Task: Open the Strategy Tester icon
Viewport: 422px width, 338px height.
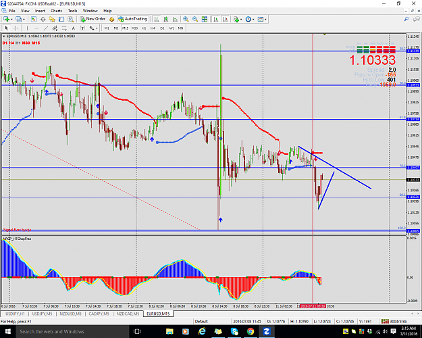Action: tap(70, 19)
